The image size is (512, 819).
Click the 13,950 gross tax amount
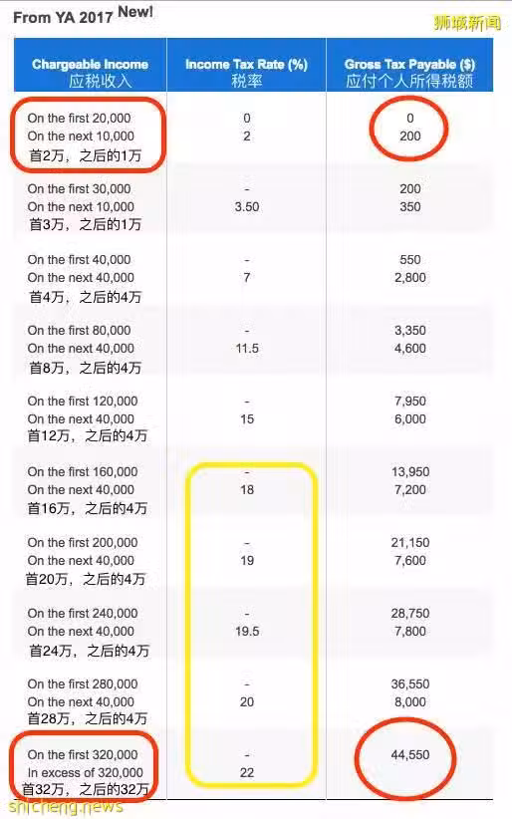(410, 471)
